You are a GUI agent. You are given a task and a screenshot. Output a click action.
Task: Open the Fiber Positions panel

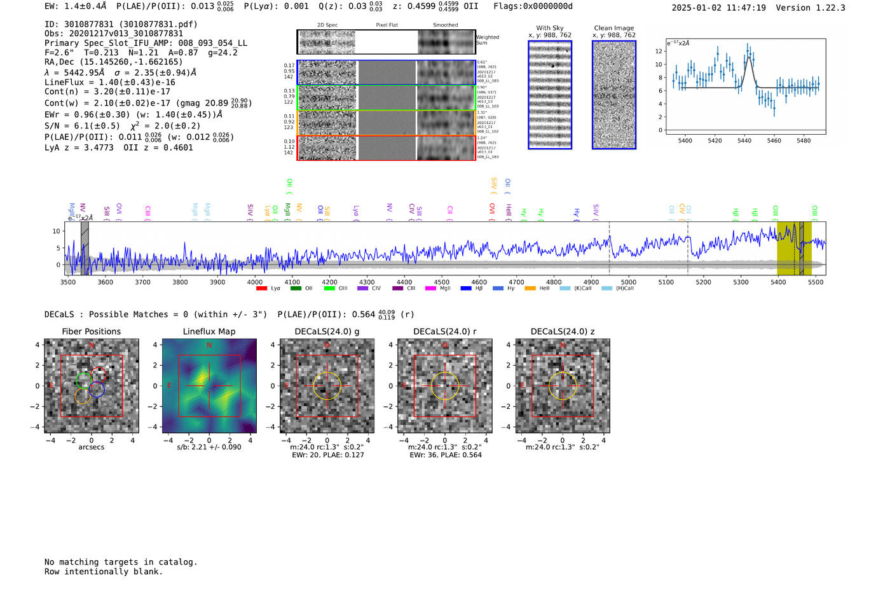point(91,386)
